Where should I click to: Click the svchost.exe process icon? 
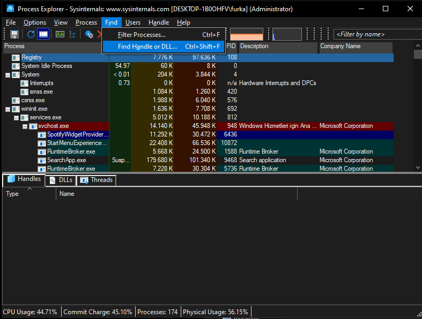33,126
